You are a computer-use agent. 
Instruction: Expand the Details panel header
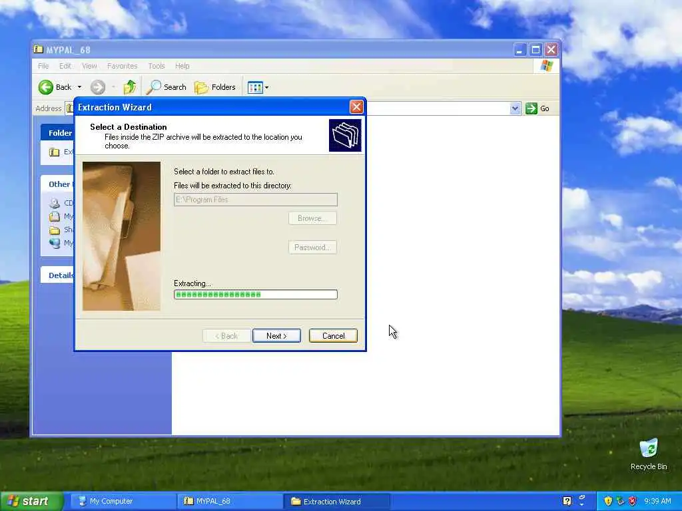(x=57, y=275)
